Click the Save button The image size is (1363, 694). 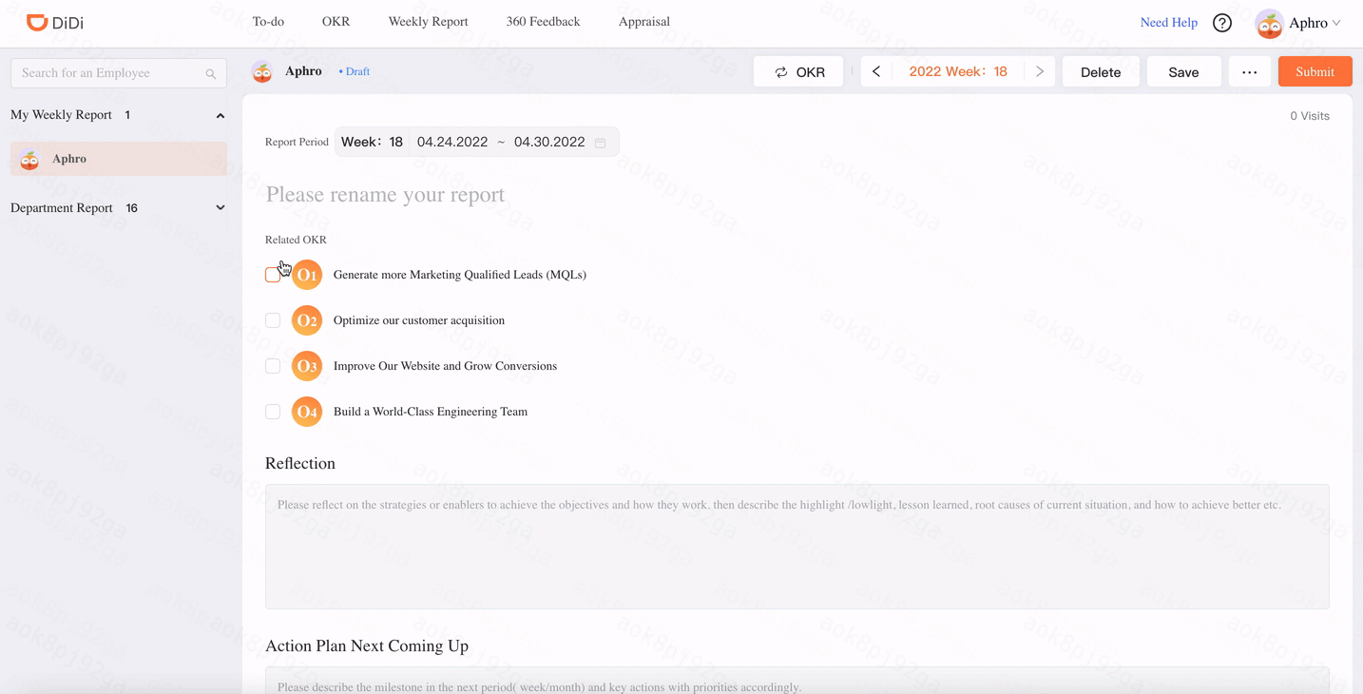1183,71
